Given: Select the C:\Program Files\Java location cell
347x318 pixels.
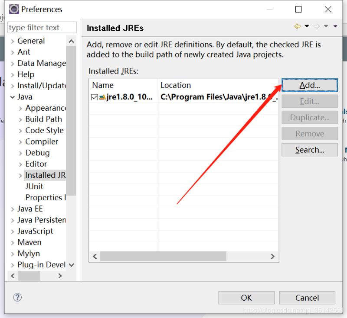Looking at the screenshot, I should 219,97.
